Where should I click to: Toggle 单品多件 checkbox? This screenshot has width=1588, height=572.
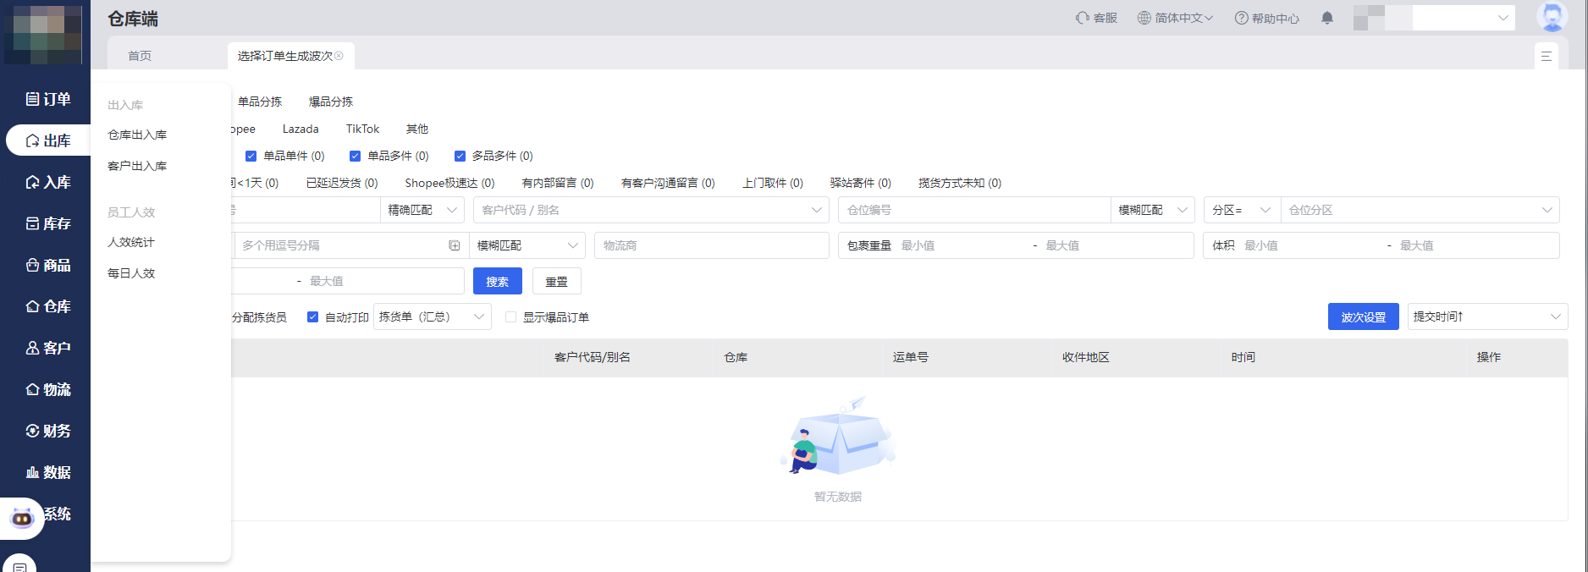click(355, 156)
